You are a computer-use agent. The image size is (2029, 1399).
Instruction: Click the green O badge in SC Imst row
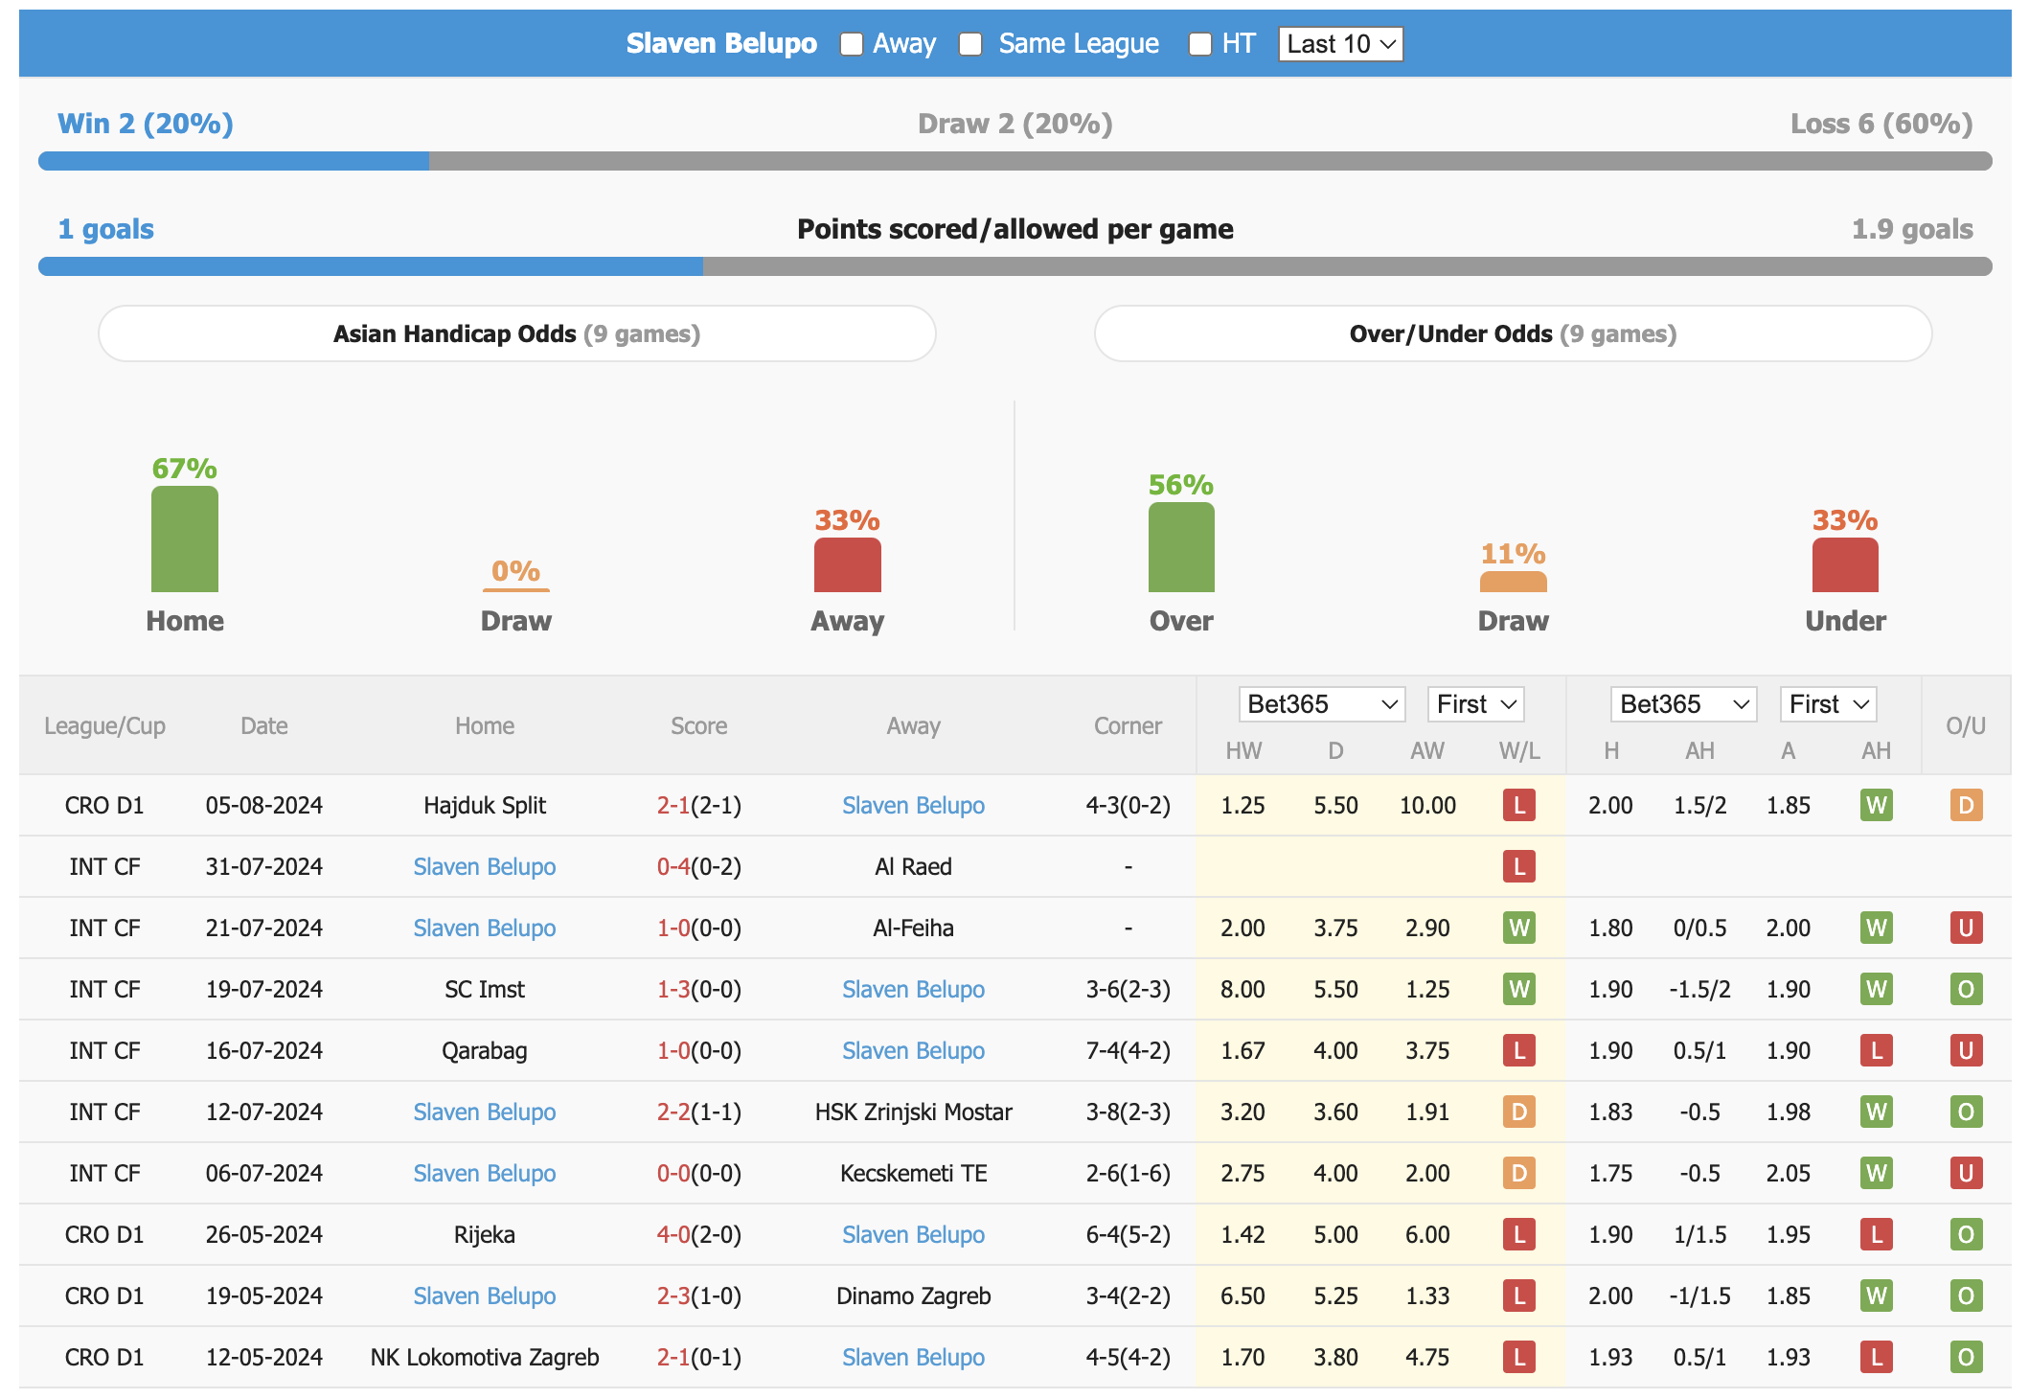1966,989
